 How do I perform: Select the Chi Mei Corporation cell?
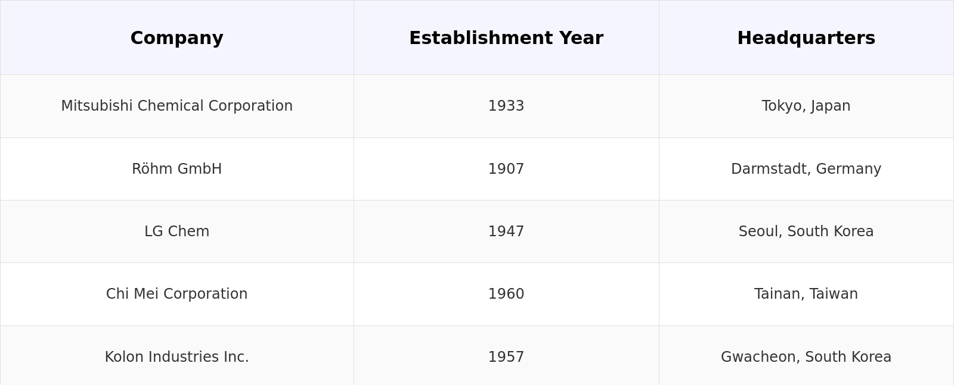tap(176, 294)
